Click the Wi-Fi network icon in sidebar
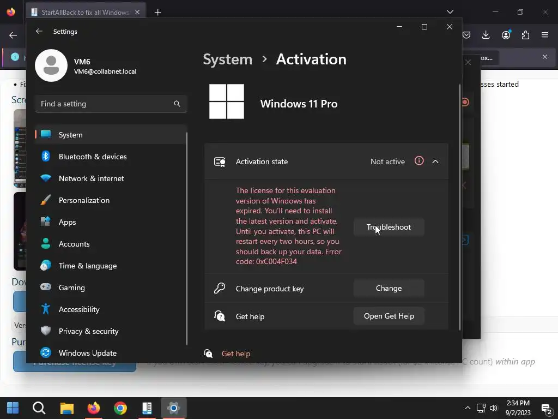 (x=46, y=178)
